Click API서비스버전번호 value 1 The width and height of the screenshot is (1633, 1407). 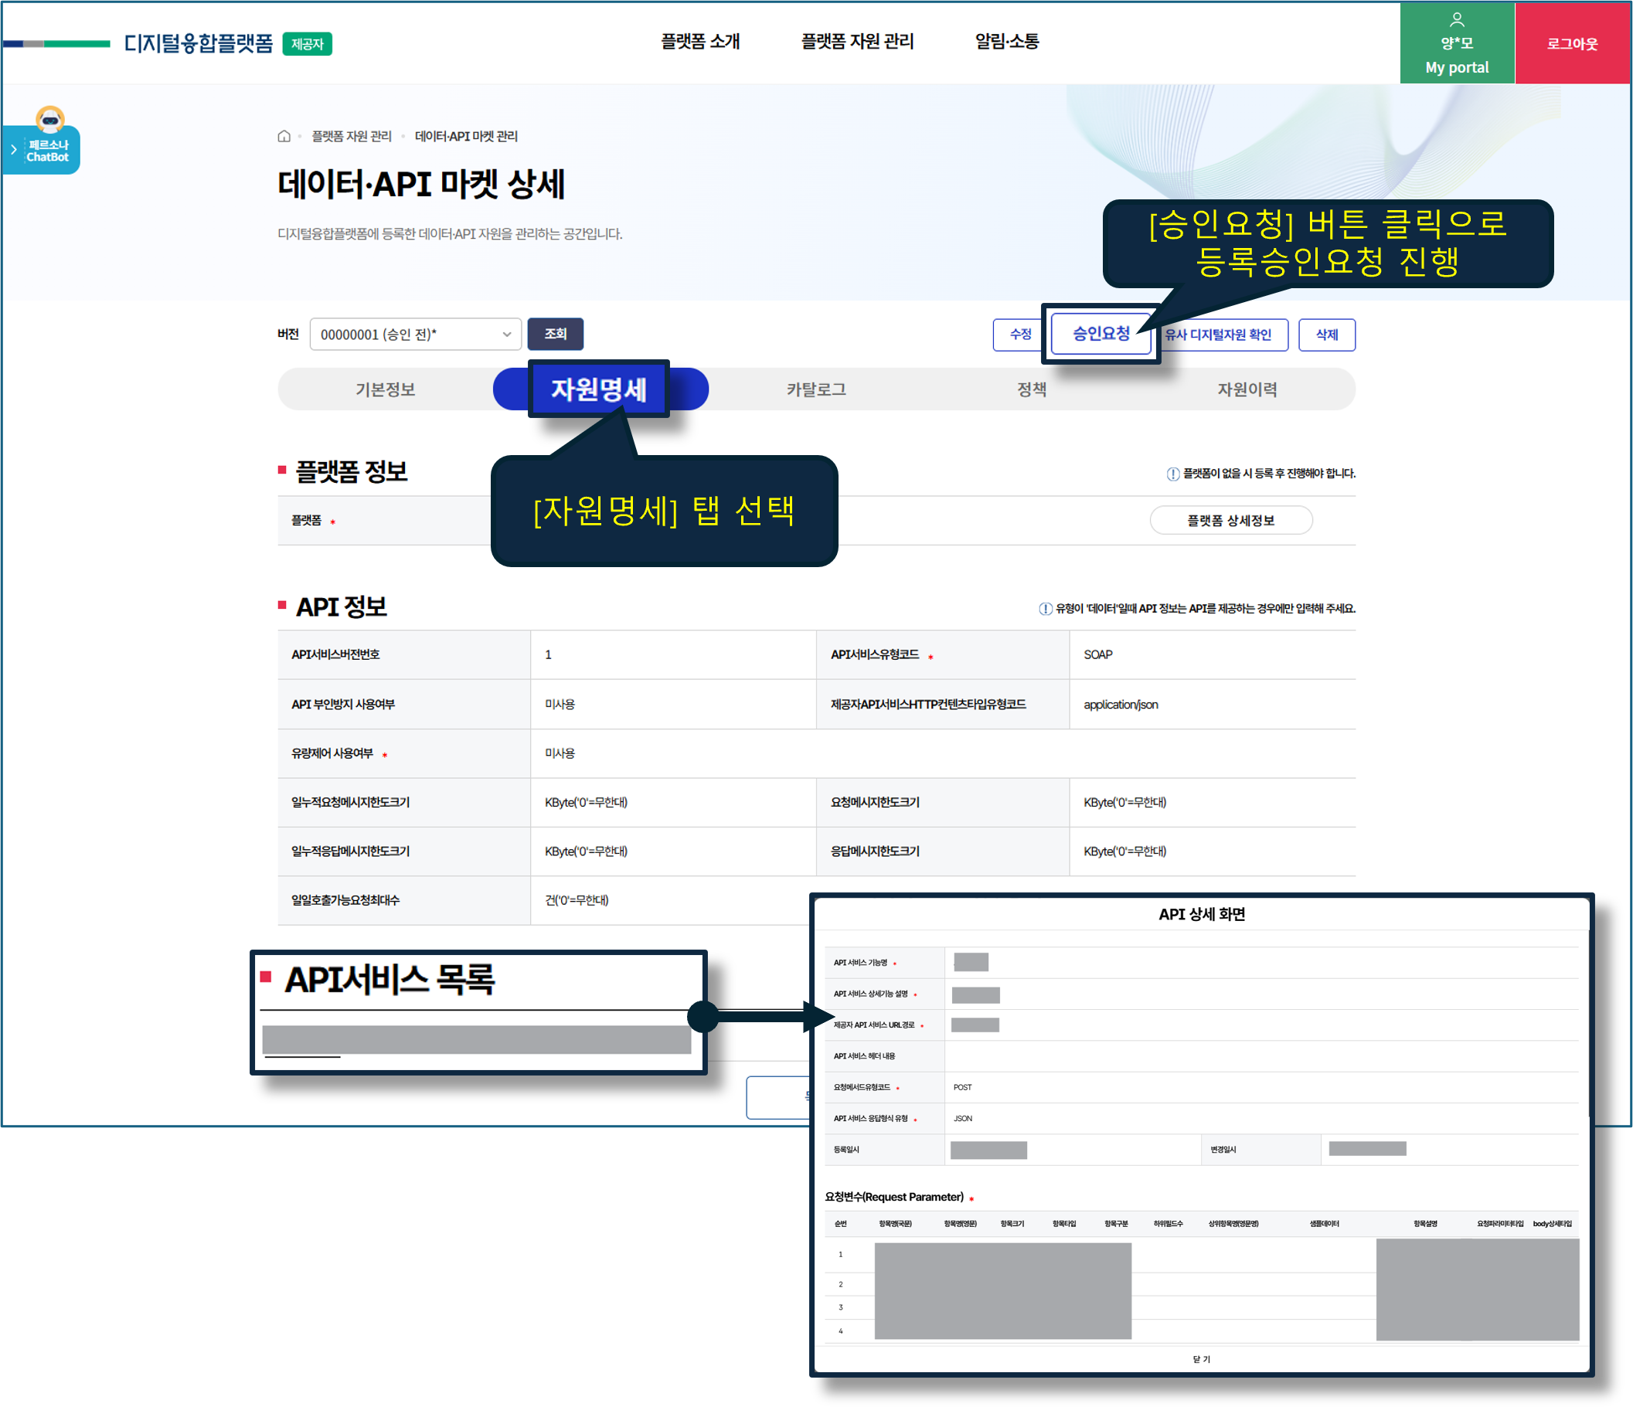point(549,654)
